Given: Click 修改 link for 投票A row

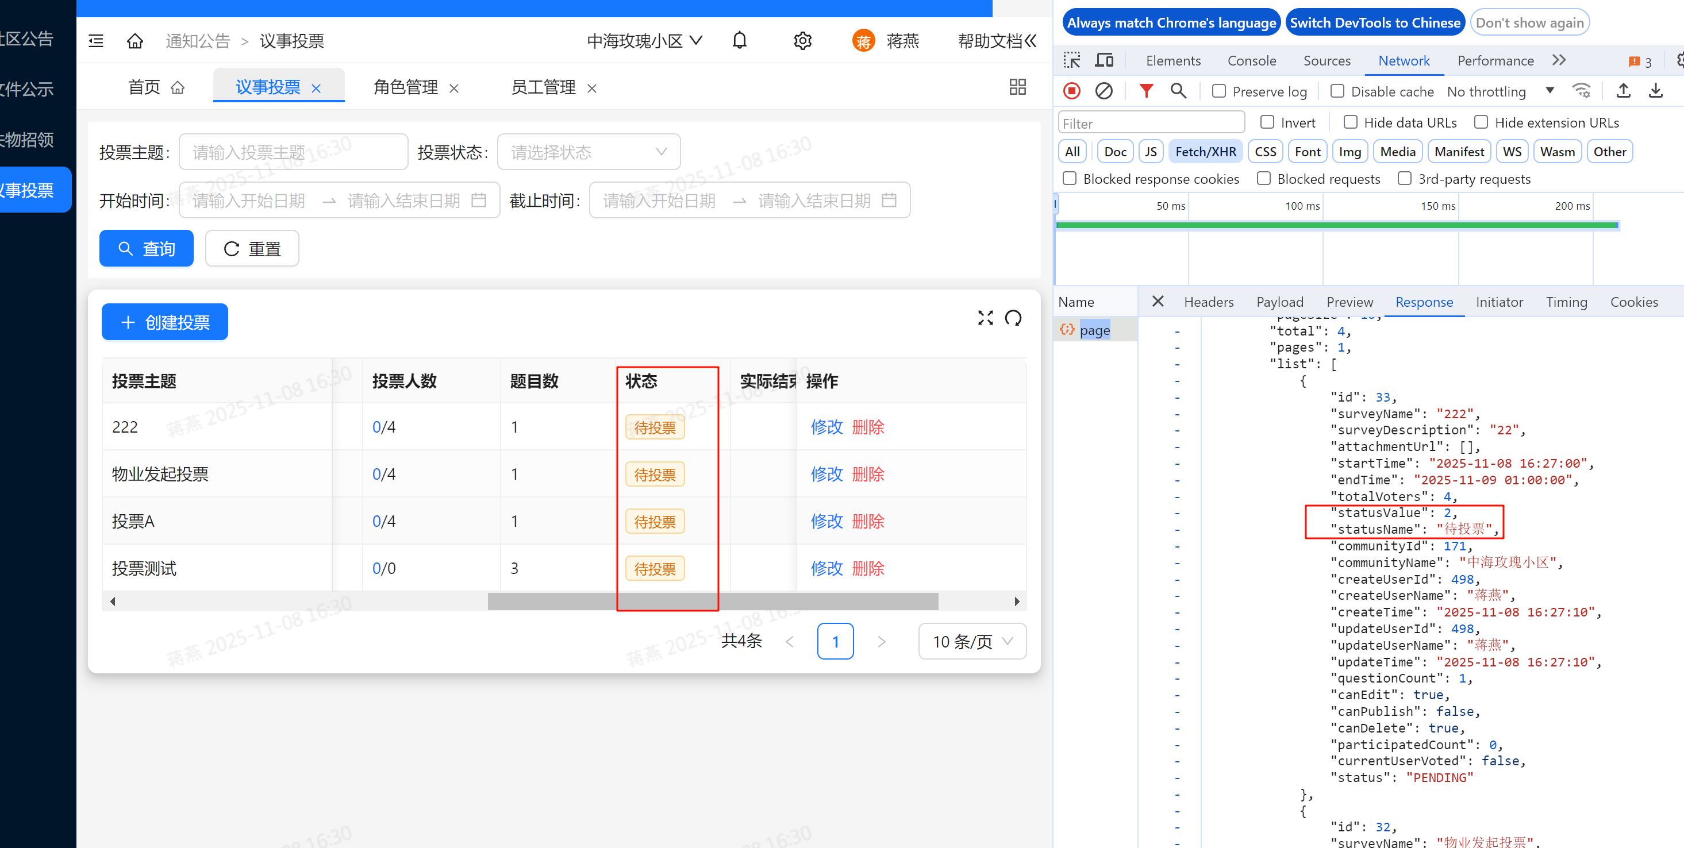Looking at the screenshot, I should [x=826, y=521].
